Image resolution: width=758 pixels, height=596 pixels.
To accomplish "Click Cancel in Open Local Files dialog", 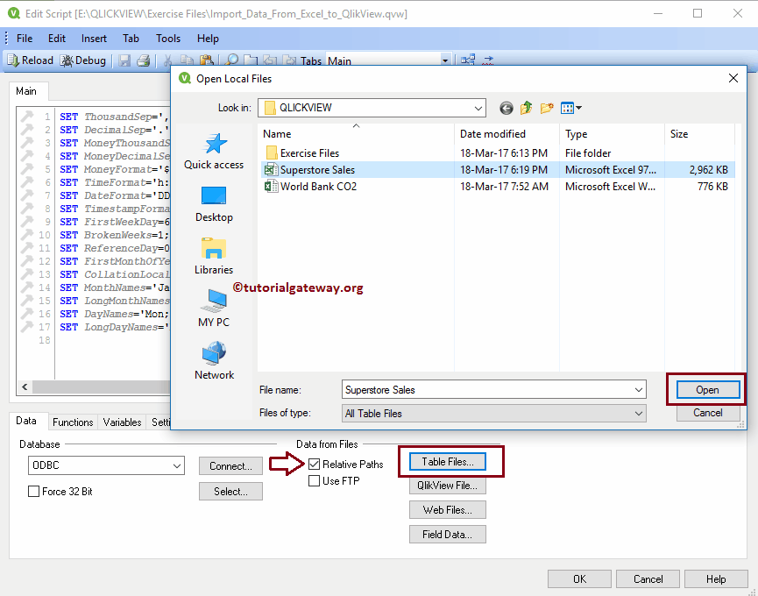I will point(708,413).
